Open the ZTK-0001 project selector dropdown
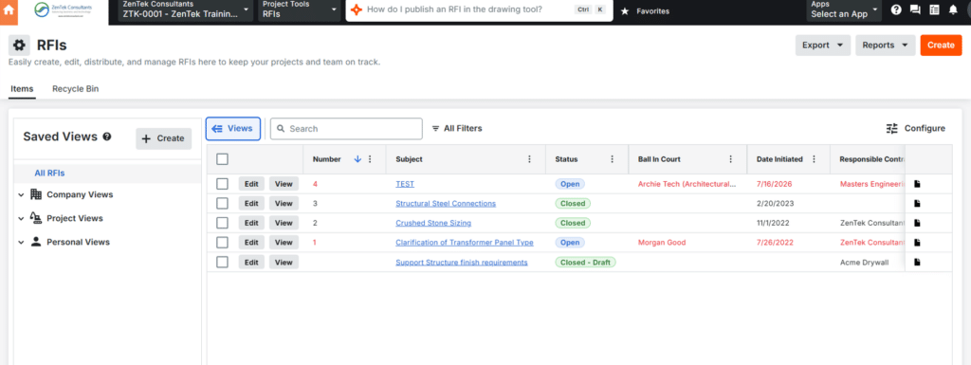This screenshot has height=365, width=971. [186, 10]
